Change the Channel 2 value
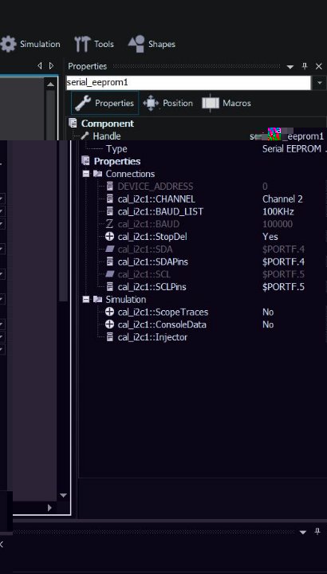Viewport: 327px width, 574px height. 282,199
